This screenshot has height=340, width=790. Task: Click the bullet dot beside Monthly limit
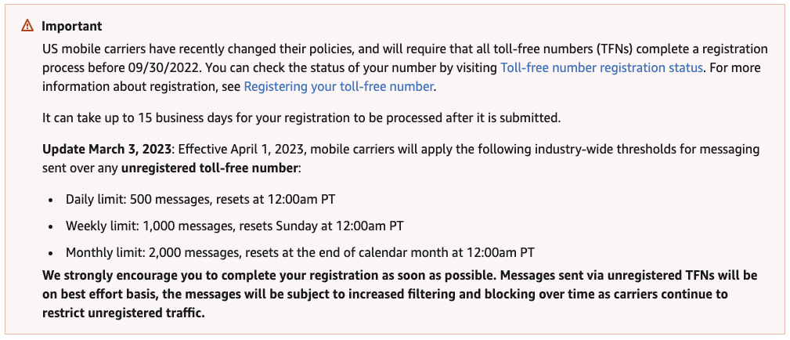pos(50,253)
